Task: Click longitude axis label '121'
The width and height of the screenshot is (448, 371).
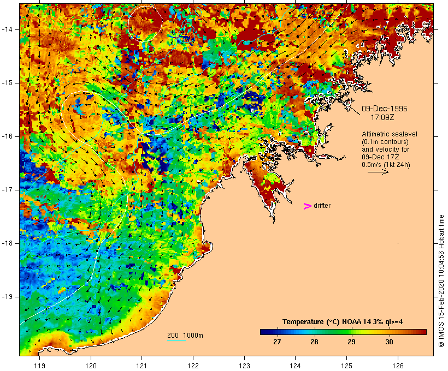Action: [x=142, y=366]
